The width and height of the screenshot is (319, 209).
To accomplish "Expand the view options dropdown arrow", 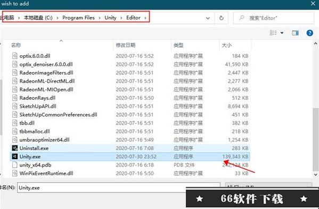I will pos(282,33).
